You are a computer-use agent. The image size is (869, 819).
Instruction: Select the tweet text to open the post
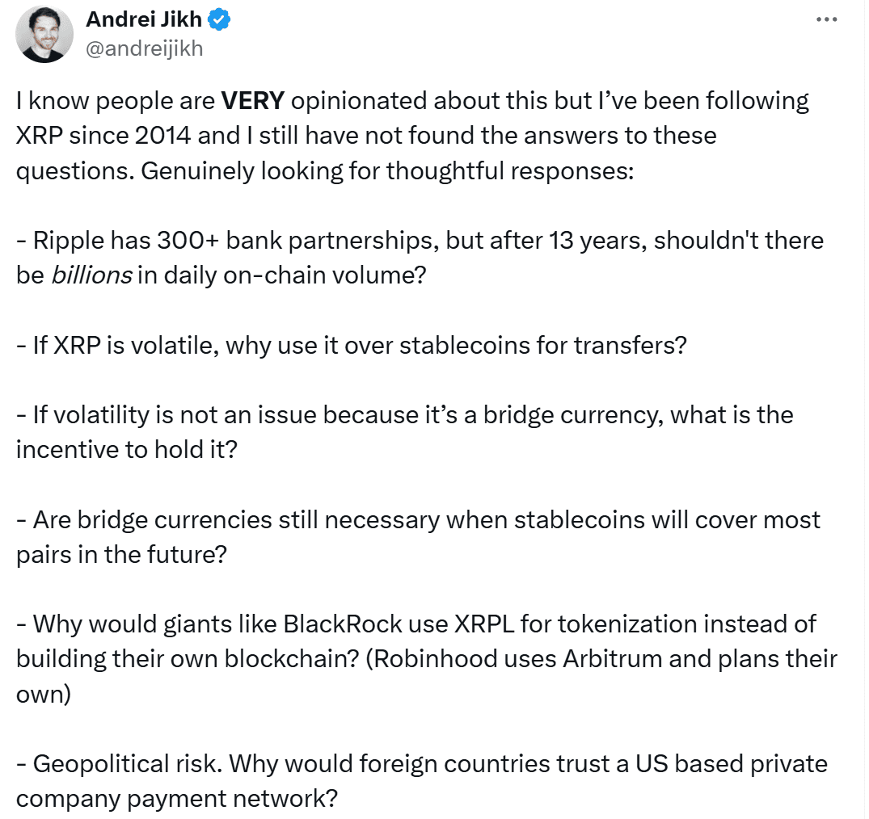coord(404,135)
